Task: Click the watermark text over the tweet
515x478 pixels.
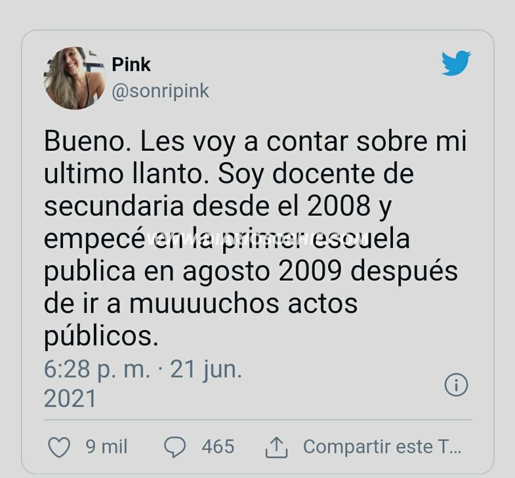Action: tap(256, 239)
